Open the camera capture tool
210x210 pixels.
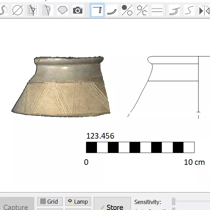tap(78, 10)
